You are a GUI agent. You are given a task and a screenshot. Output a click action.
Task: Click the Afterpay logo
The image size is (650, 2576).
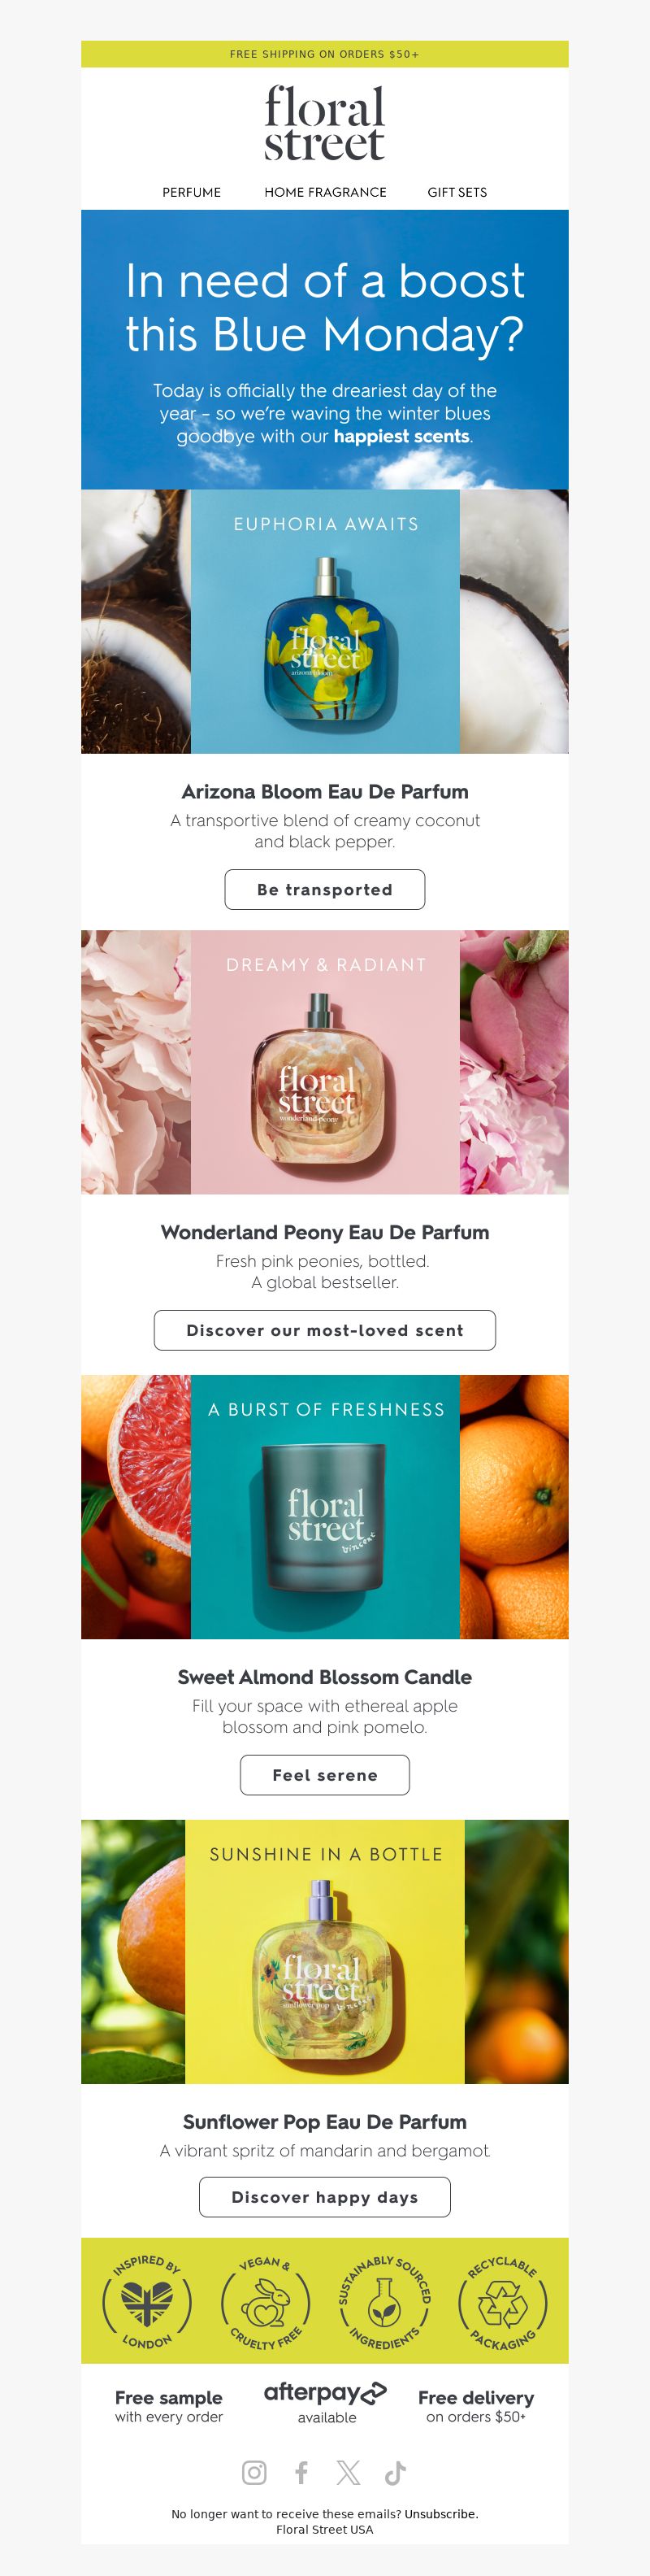click(x=326, y=2392)
